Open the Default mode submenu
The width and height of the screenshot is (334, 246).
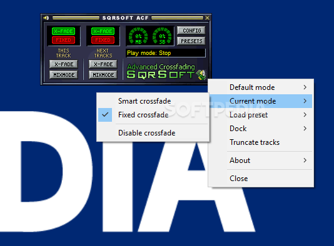[261, 87]
